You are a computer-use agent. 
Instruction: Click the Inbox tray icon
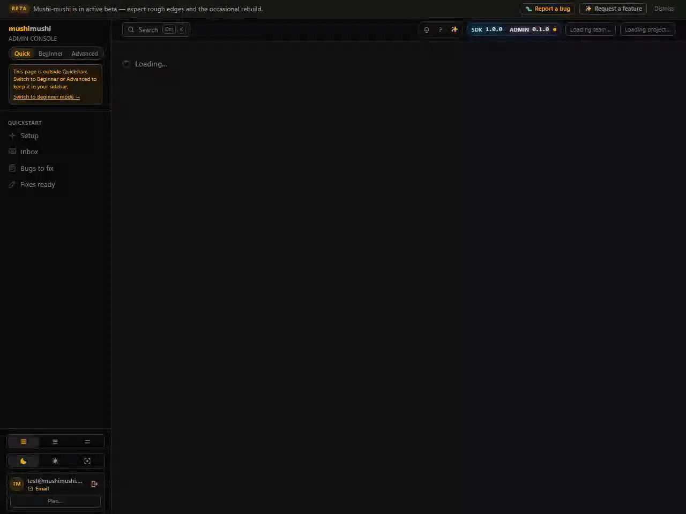[12, 152]
